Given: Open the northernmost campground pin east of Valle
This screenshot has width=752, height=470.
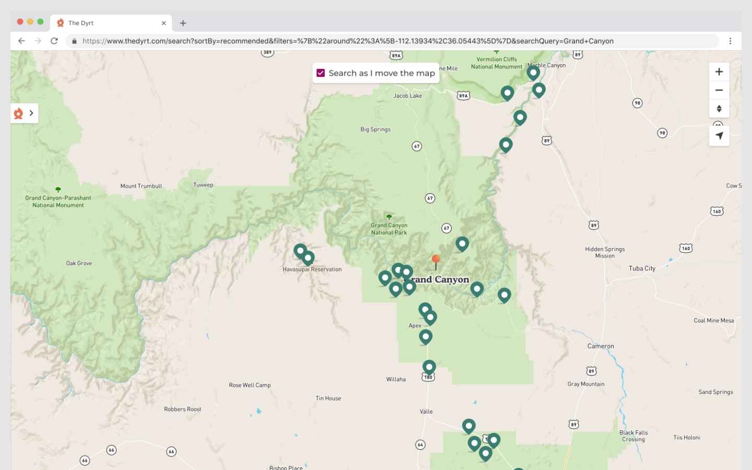Looking at the screenshot, I should click(x=469, y=426).
